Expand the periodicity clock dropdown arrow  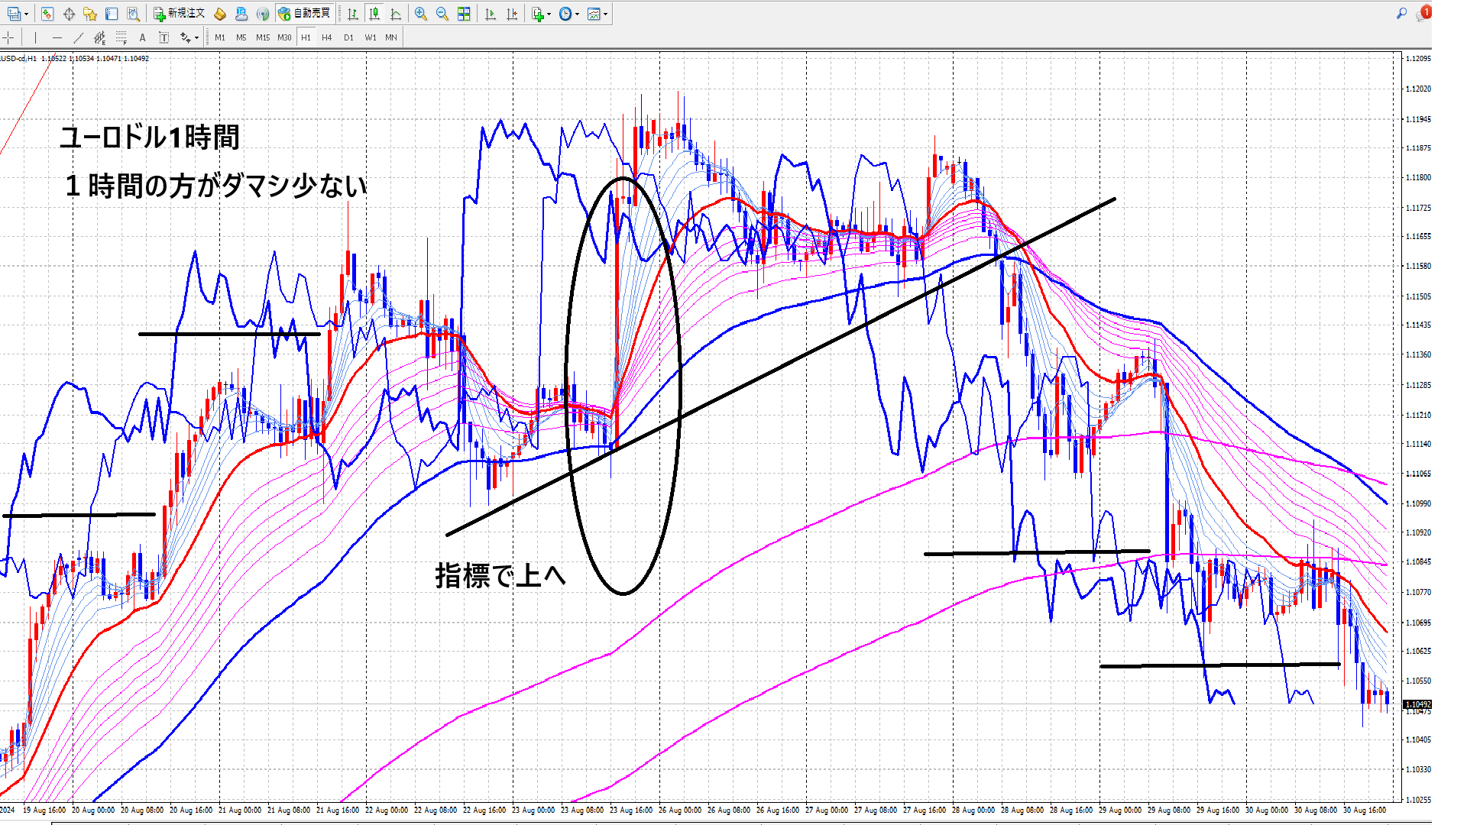[577, 14]
